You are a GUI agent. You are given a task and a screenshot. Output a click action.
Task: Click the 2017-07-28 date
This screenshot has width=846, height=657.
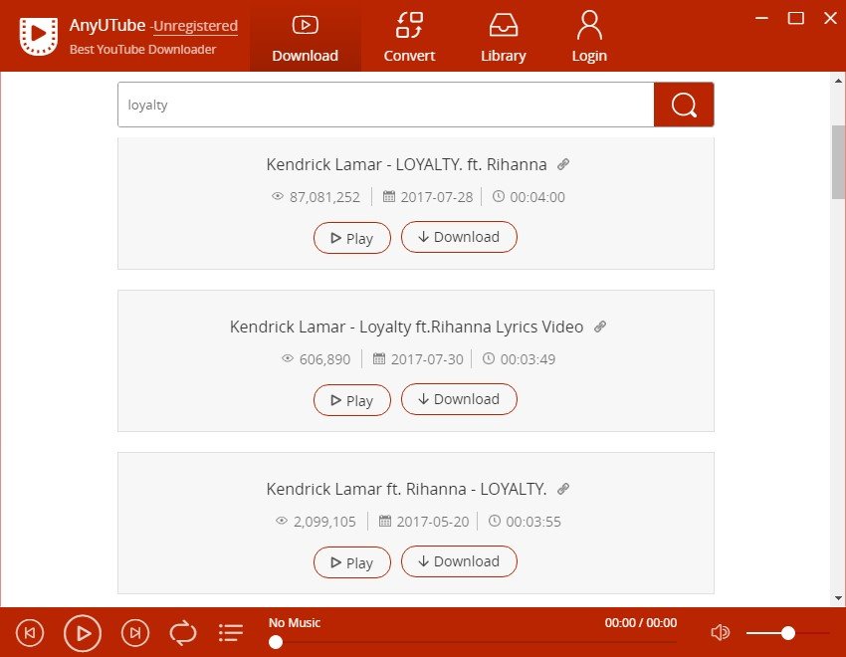[437, 197]
